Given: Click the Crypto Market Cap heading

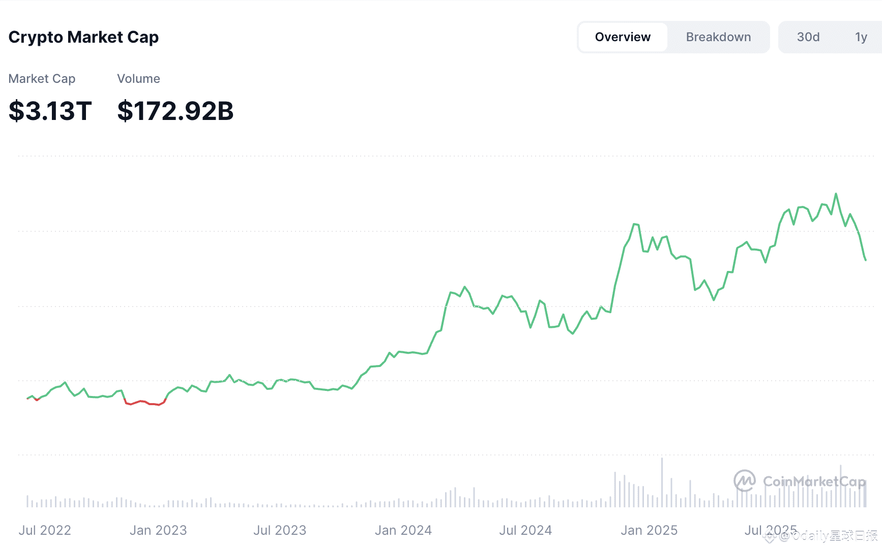Looking at the screenshot, I should tap(83, 37).
